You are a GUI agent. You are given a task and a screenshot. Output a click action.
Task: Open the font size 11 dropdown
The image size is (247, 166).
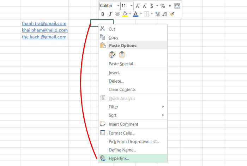tap(131, 6)
